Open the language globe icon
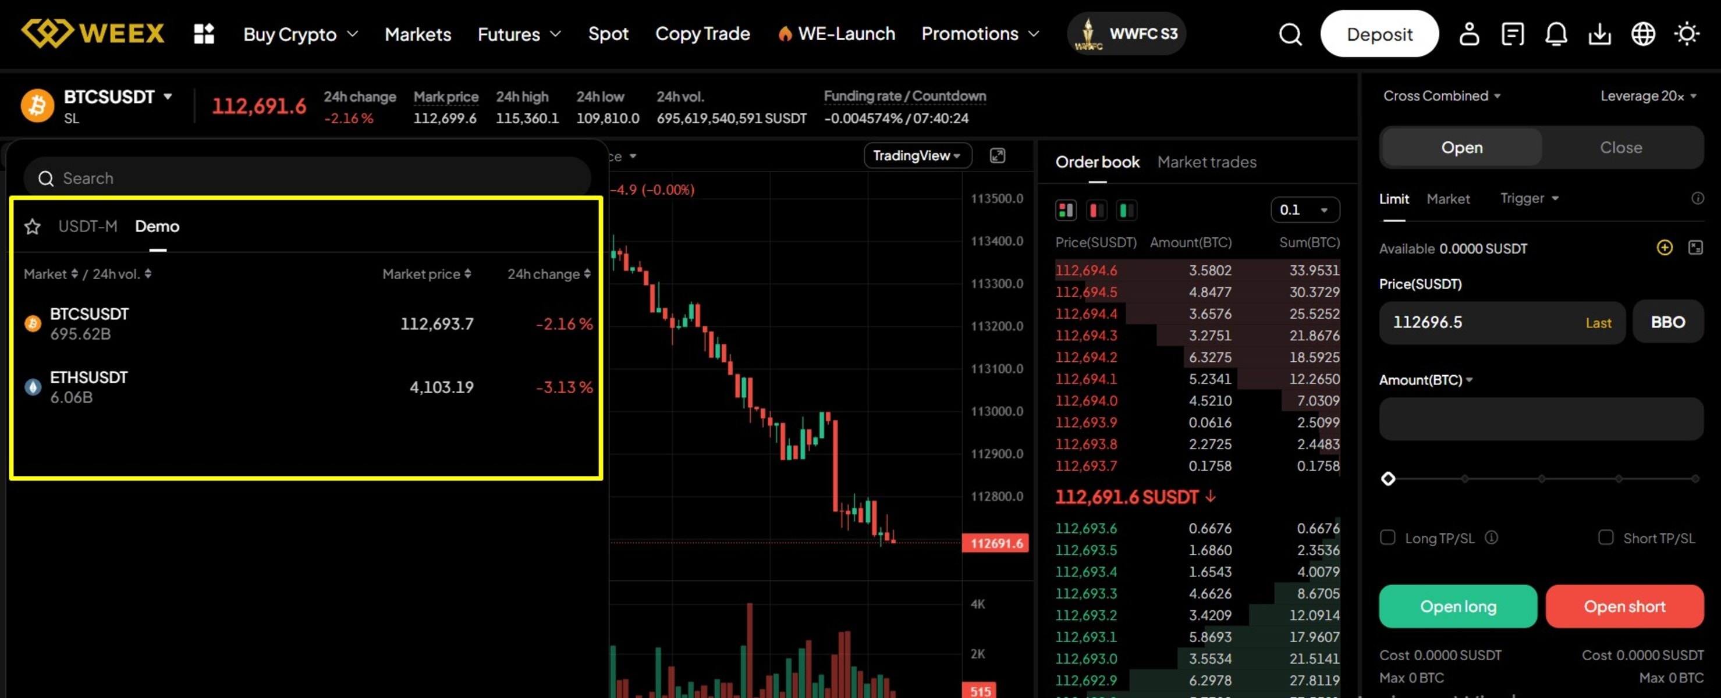The image size is (1721, 698). [x=1643, y=34]
